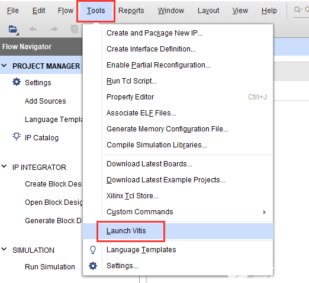309x283 pixels.
Task: Collapse the PROJECT MANAGER section
Action: pos(4,66)
